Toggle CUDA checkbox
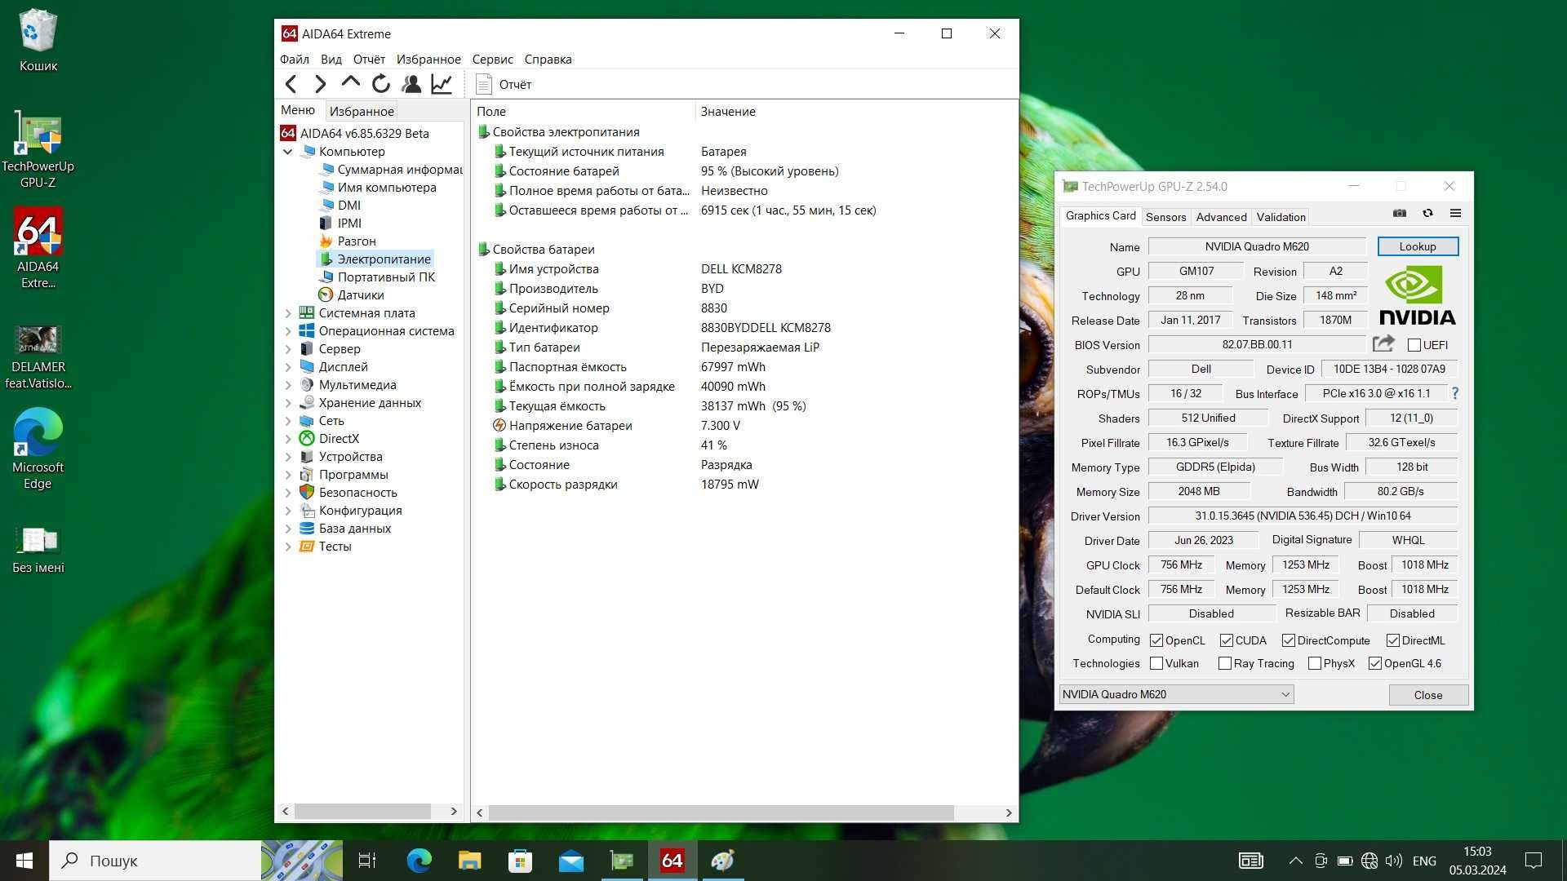The image size is (1567, 881). 1227,640
